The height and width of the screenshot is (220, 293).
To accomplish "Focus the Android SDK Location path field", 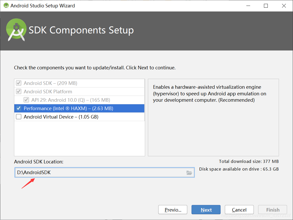I will coord(101,172).
